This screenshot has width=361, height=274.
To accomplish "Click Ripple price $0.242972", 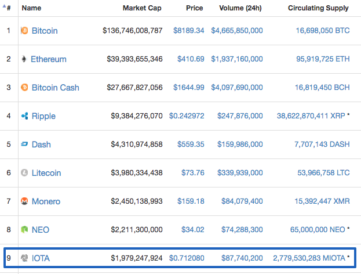I will 187,116.
